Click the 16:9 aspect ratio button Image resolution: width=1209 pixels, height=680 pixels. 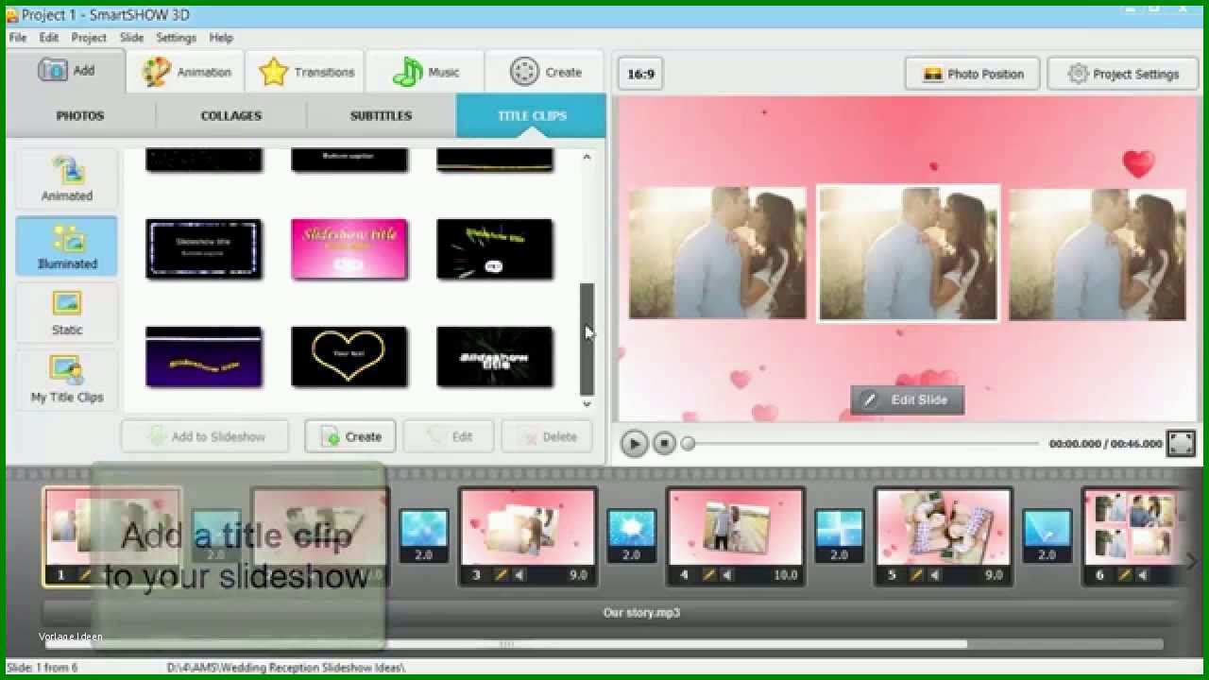640,74
